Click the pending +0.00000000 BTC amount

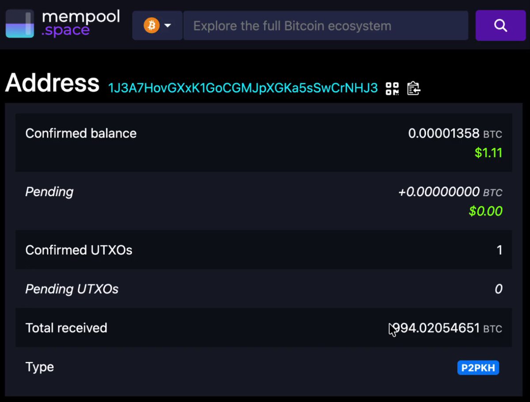click(450, 192)
